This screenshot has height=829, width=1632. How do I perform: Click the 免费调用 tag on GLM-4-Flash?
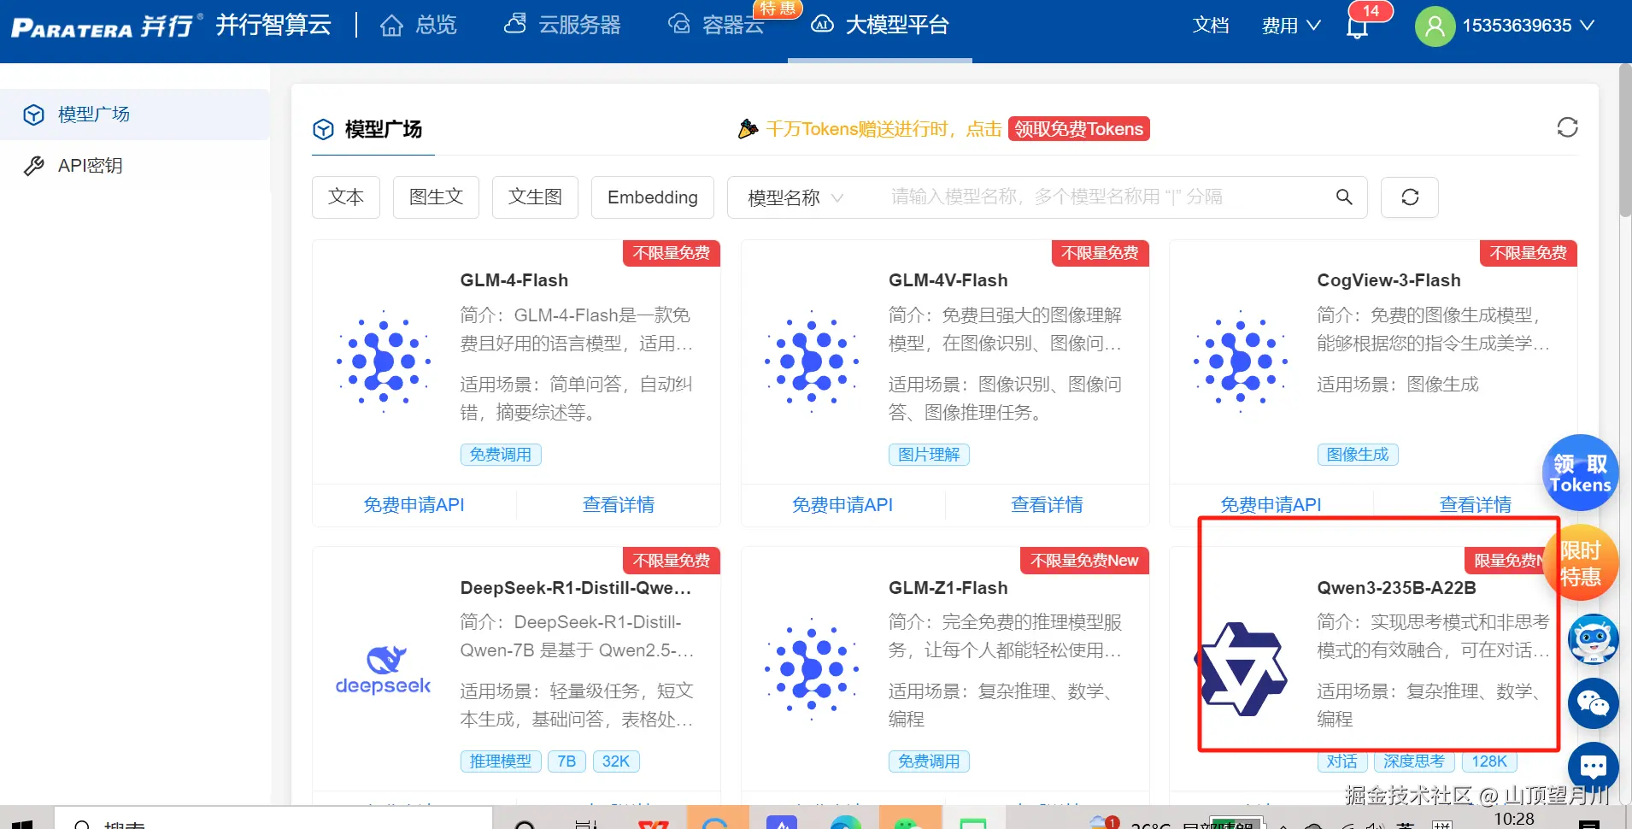tap(501, 455)
